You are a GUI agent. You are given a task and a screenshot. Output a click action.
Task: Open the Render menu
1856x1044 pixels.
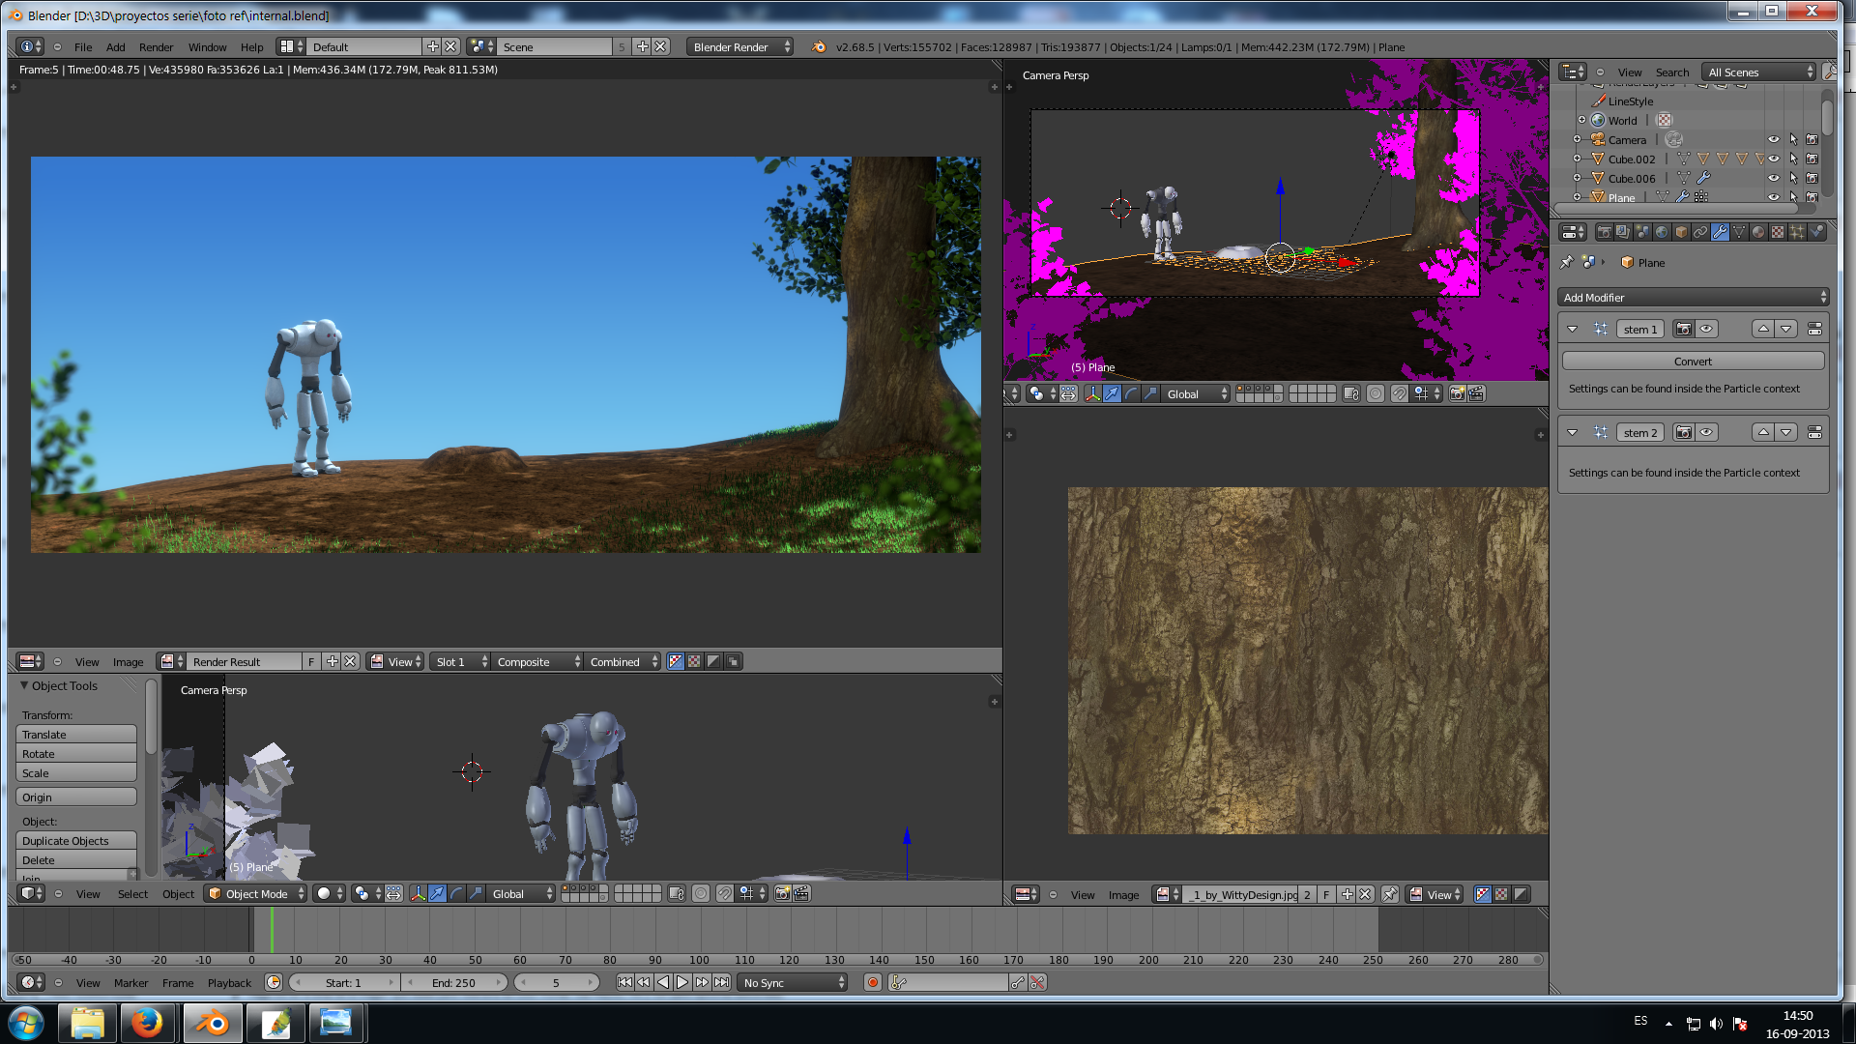pyautogui.click(x=156, y=46)
